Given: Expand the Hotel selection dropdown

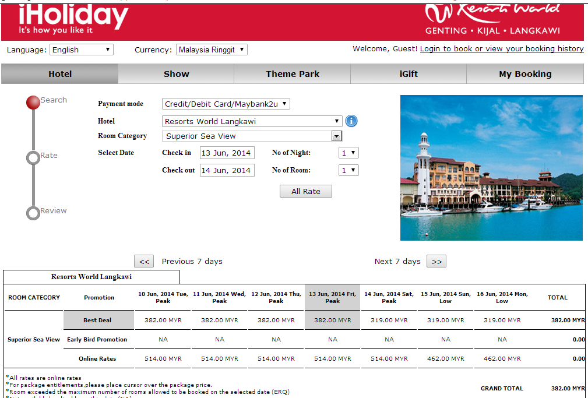Looking at the screenshot, I should point(252,121).
